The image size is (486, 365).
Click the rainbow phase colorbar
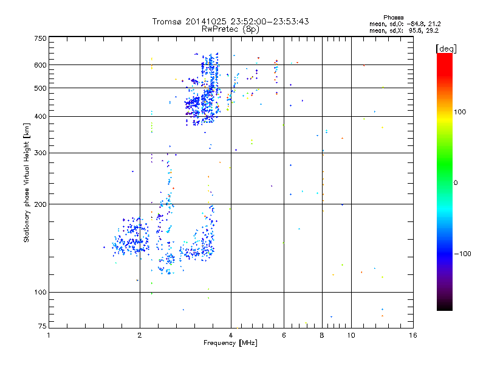tap(445, 181)
